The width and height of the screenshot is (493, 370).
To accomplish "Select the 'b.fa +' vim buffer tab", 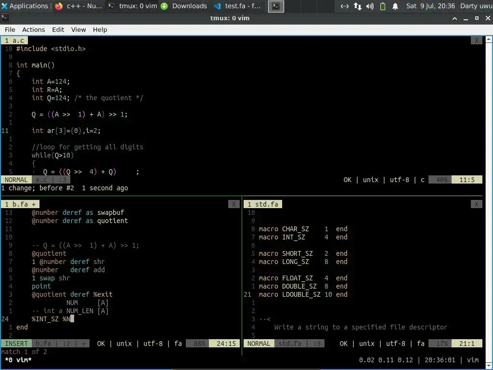I will pos(20,204).
